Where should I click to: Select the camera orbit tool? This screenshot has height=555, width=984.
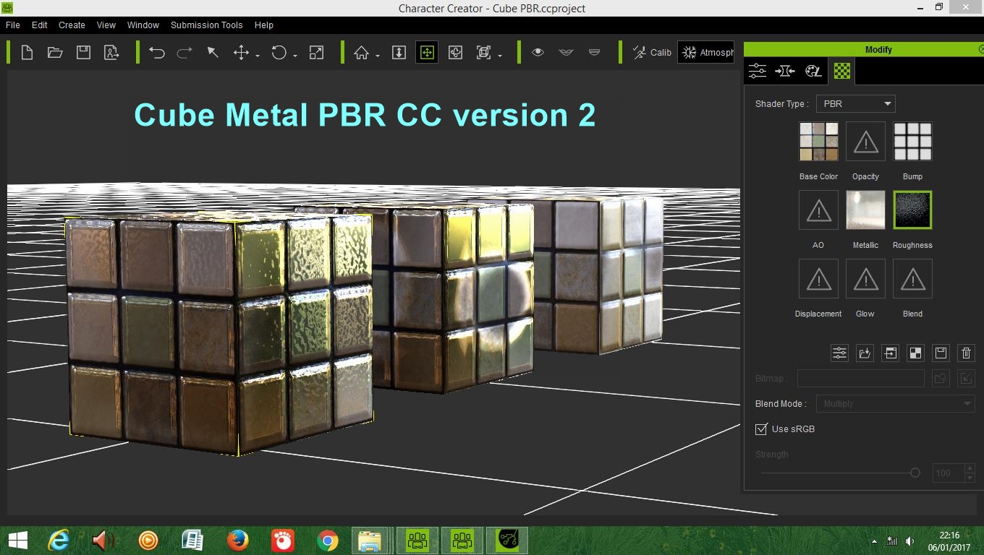455,52
